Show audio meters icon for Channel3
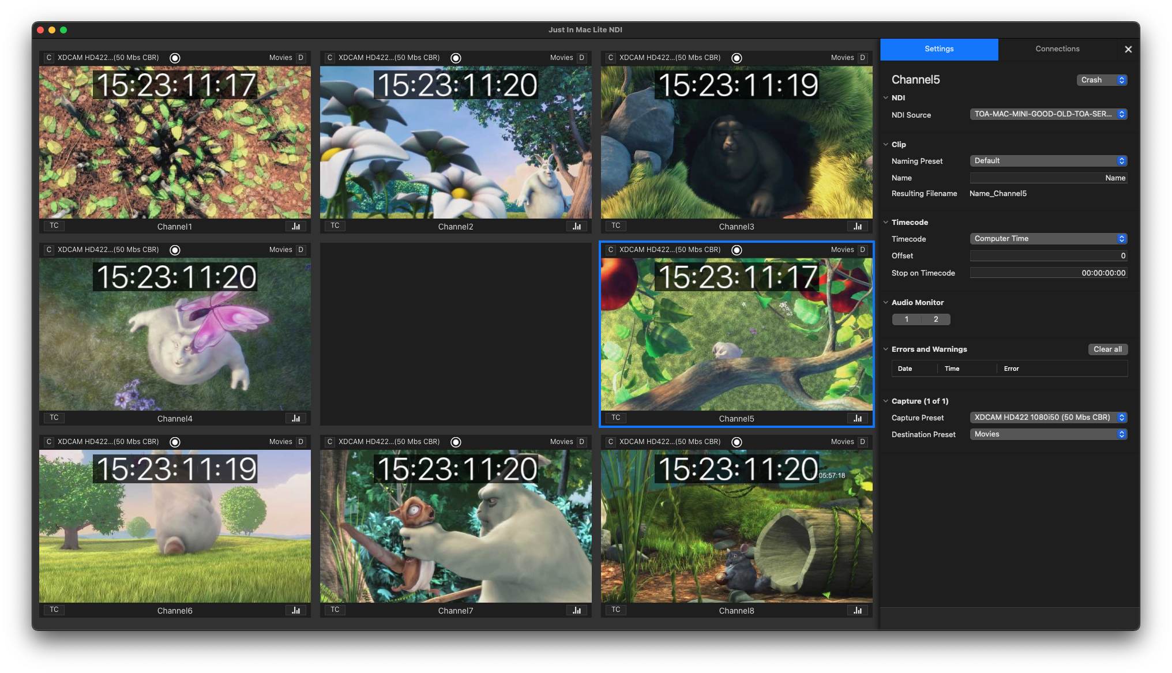The height and width of the screenshot is (673, 1172). click(858, 226)
